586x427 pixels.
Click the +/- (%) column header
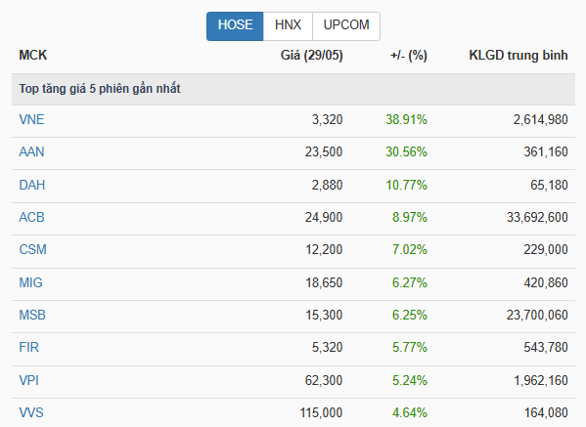[x=409, y=56]
